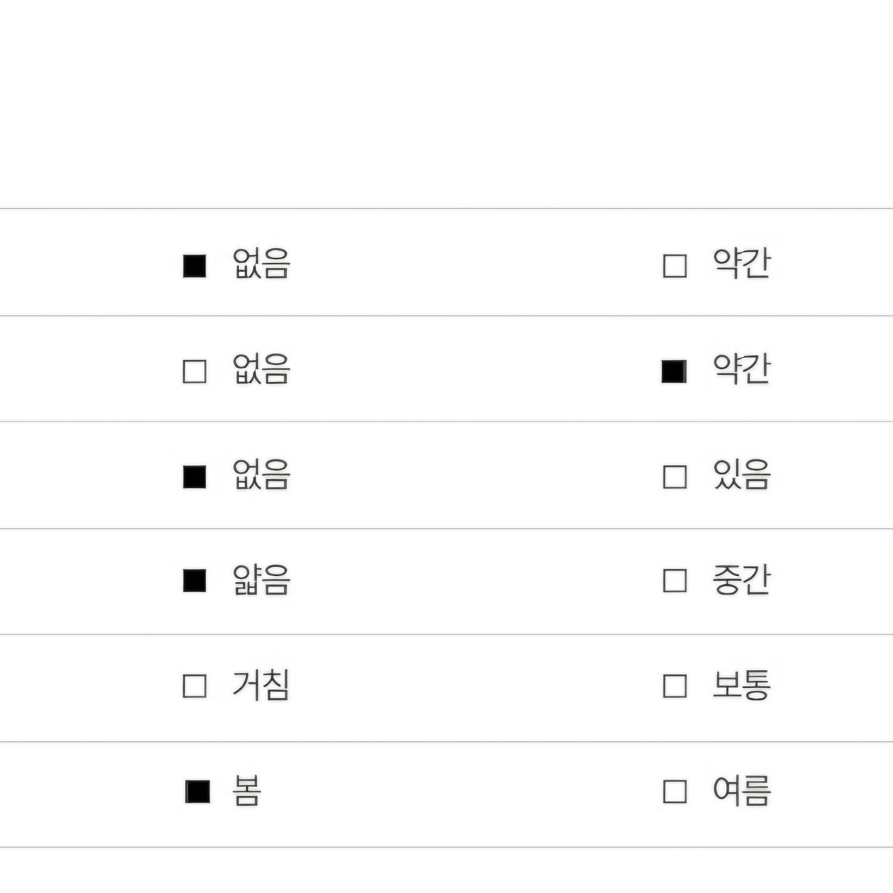Viewport: 893px width, 893px height.
Task: Uncheck the 얇음 checkbox
Action: (x=195, y=580)
